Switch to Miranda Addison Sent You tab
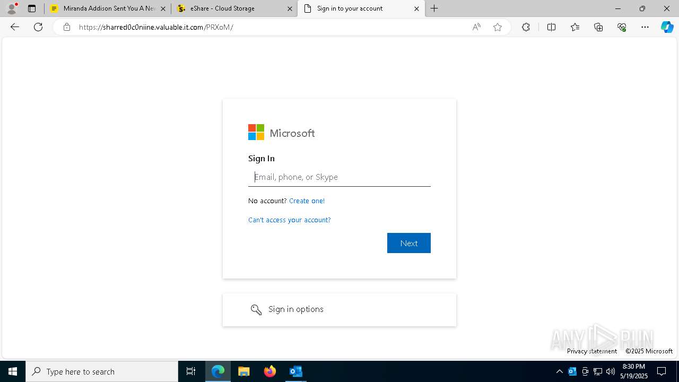The image size is (679, 382). click(108, 8)
